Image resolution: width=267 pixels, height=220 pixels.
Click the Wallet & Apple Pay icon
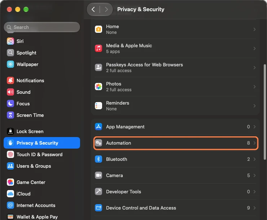point(10,217)
